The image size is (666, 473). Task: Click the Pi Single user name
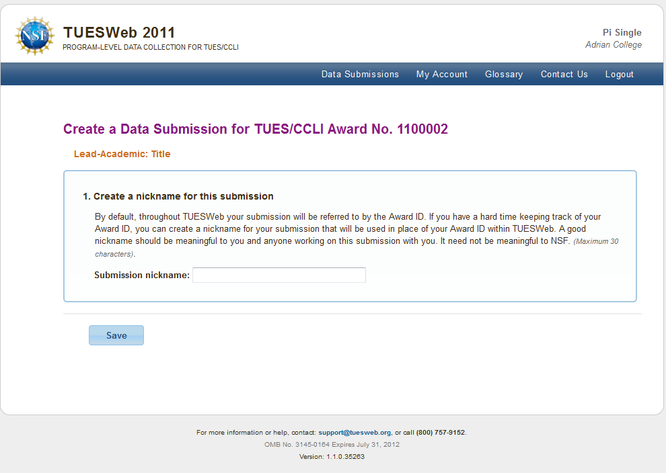click(622, 32)
